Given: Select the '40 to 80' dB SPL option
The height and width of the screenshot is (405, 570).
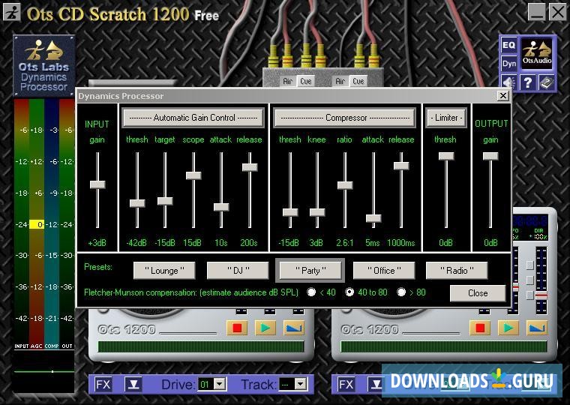Looking at the screenshot, I should pos(349,292).
